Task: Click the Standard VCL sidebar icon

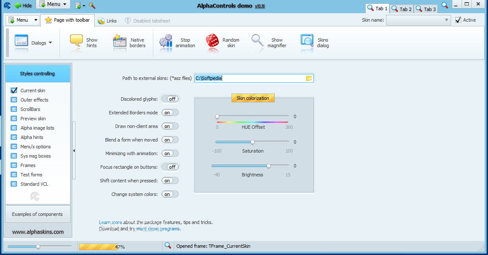Action: coord(14,184)
